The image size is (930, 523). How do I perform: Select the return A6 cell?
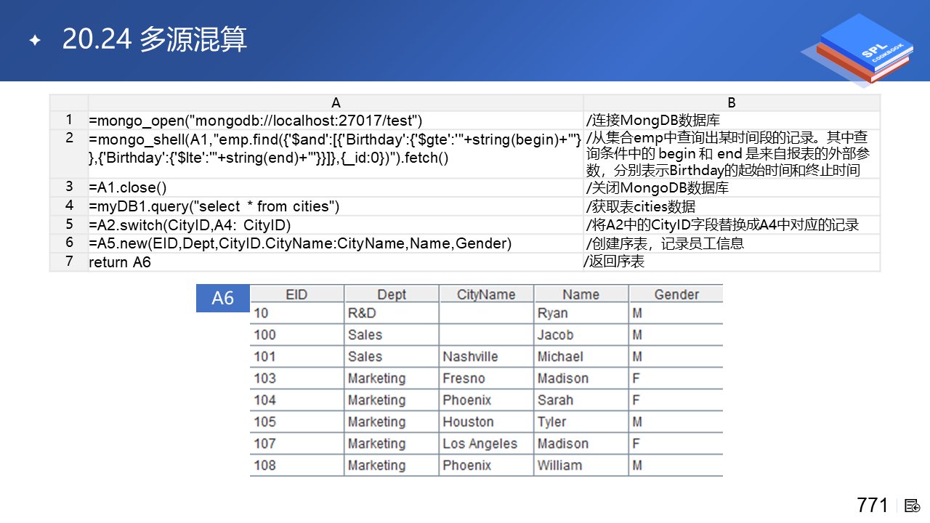click(x=336, y=262)
